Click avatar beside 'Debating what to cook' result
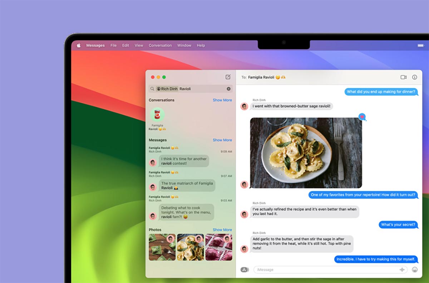Screen dimensions: 429x283 (x=153, y=216)
